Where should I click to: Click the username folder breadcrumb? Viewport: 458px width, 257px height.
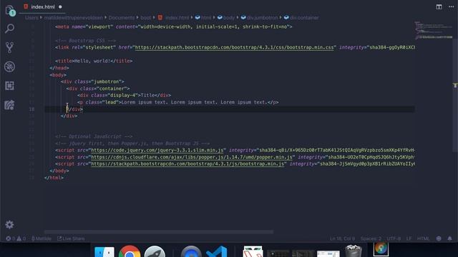coord(73,18)
